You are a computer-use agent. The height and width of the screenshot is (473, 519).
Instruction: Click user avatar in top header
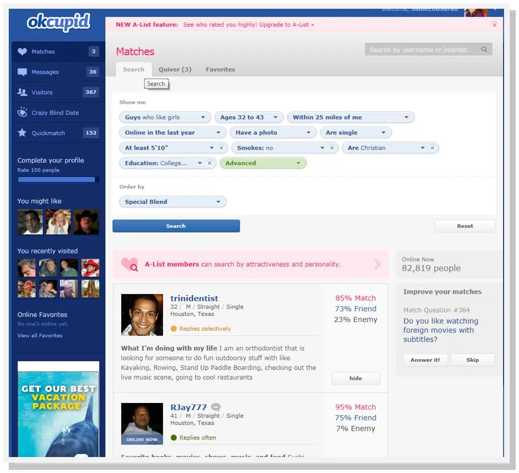[x=476, y=12]
